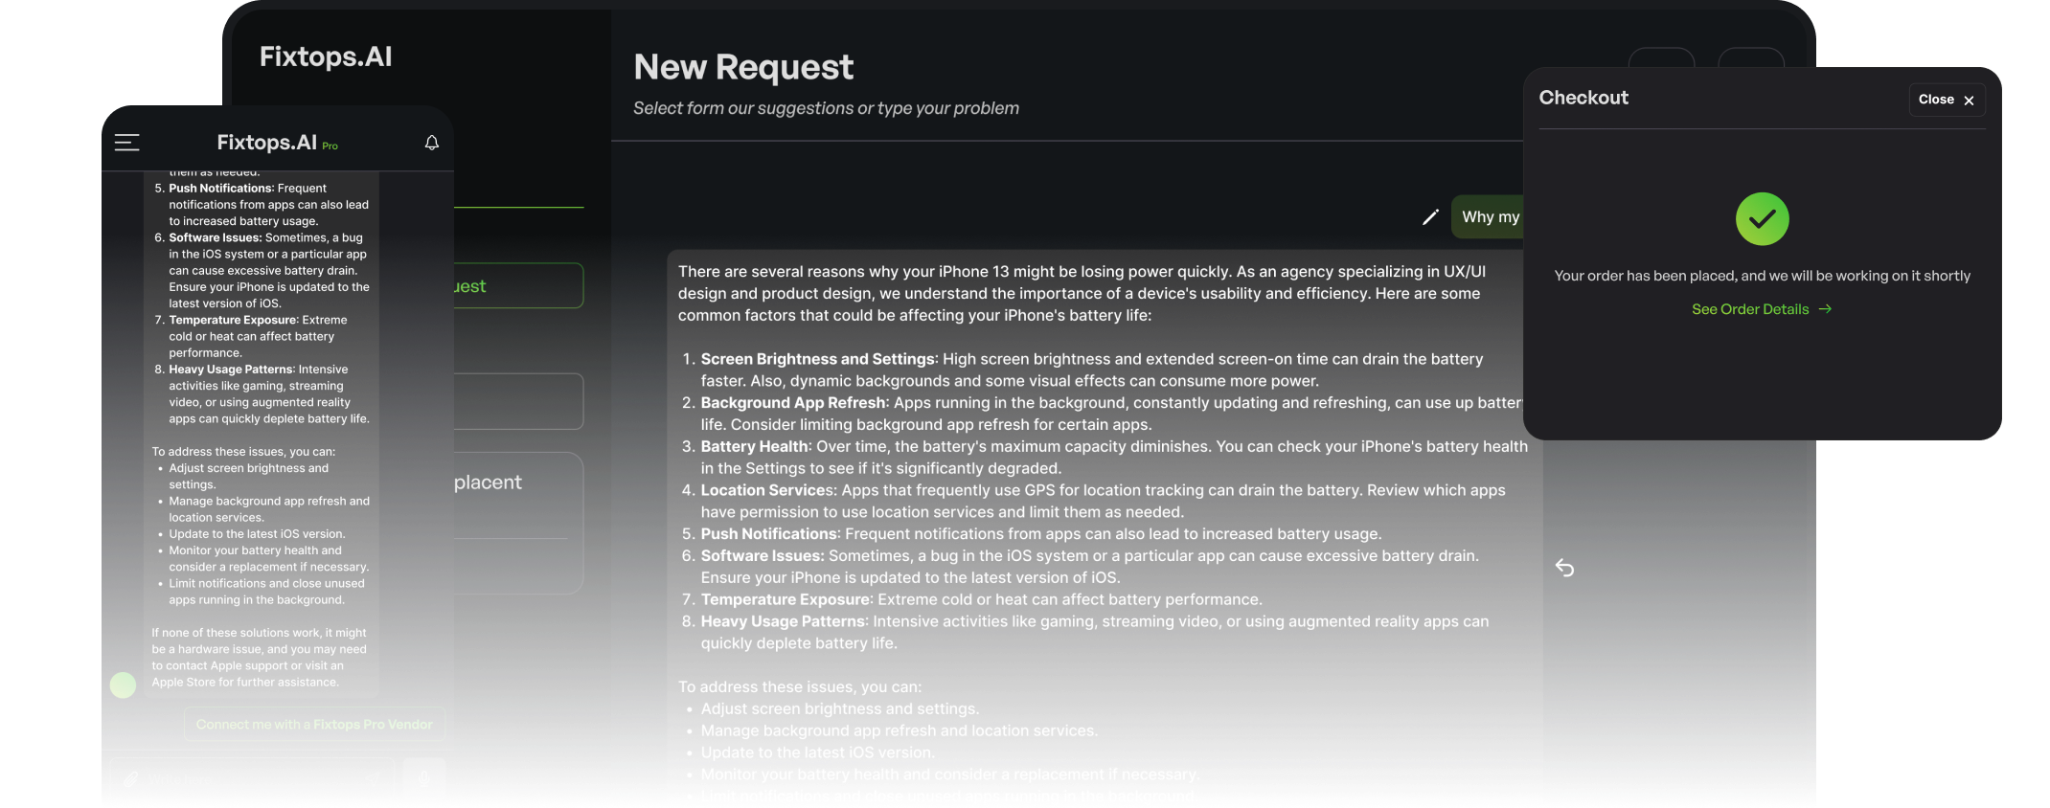Click the partially hidden green-outlined request button
2050x808 pixels.
(x=517, y=286)
